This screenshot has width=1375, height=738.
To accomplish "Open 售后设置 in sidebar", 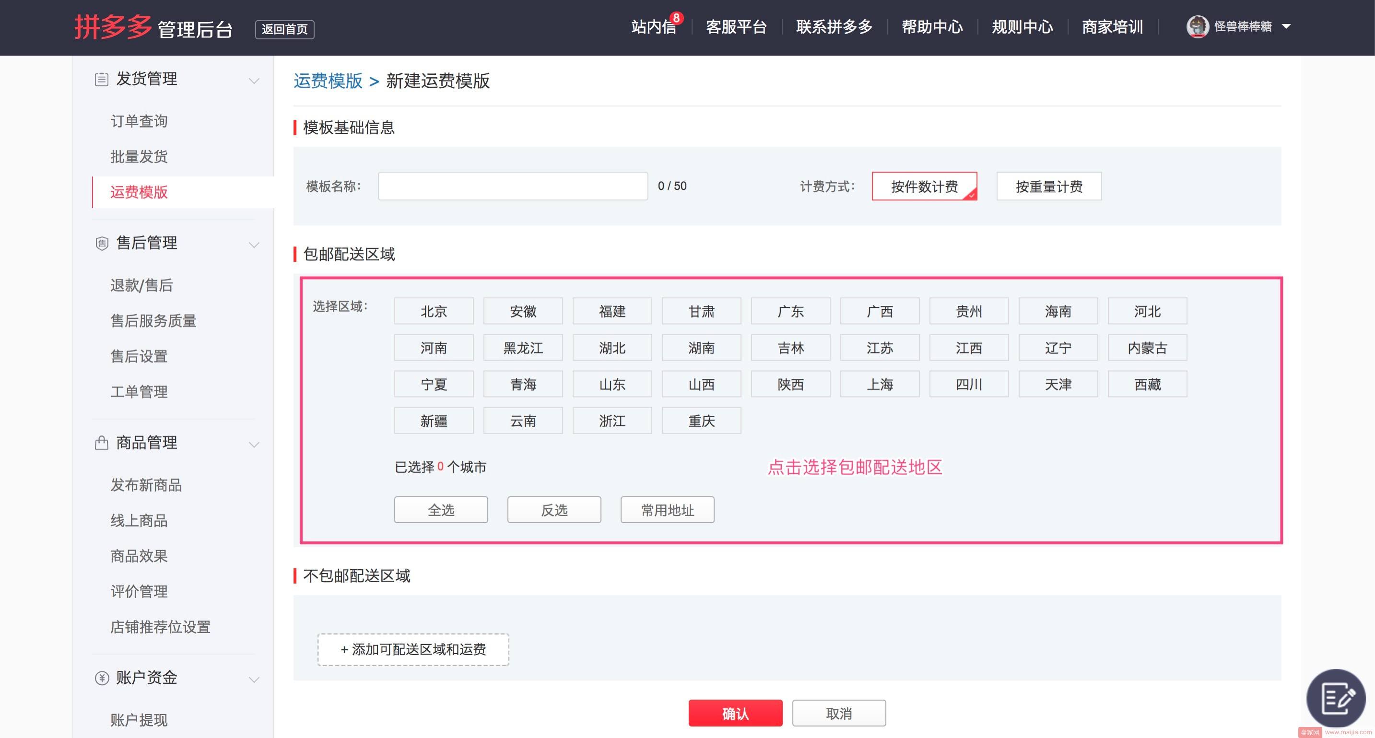I will click(139, 356).
